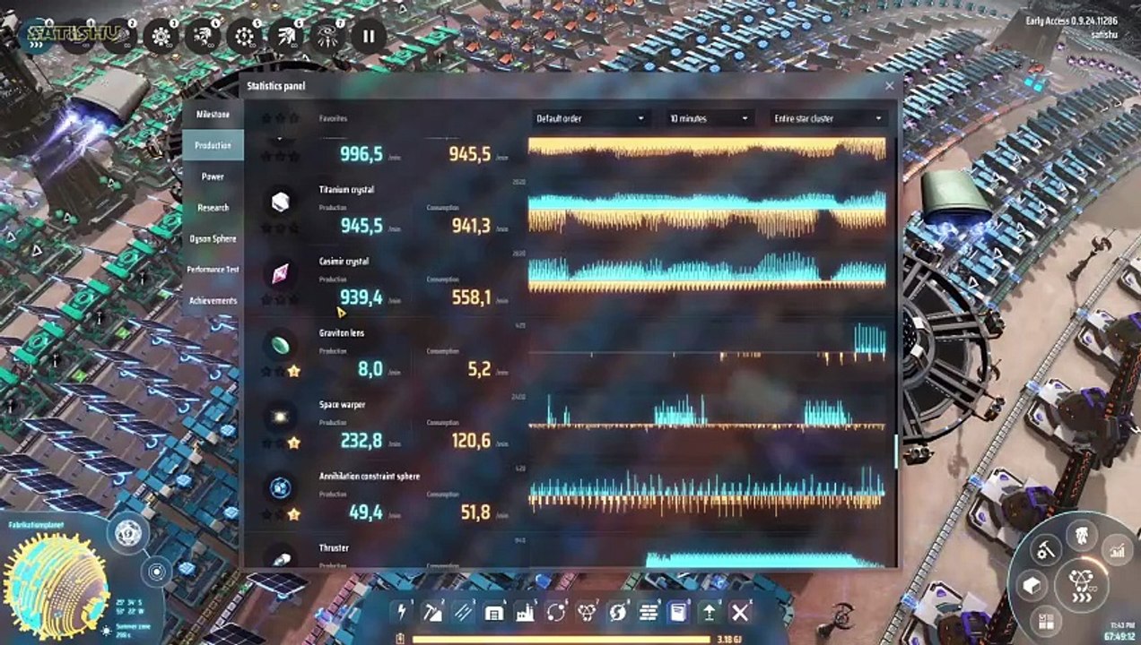
Task: Toggle the yellow favorite star for Space warper
Action: [x=293, y=443]
